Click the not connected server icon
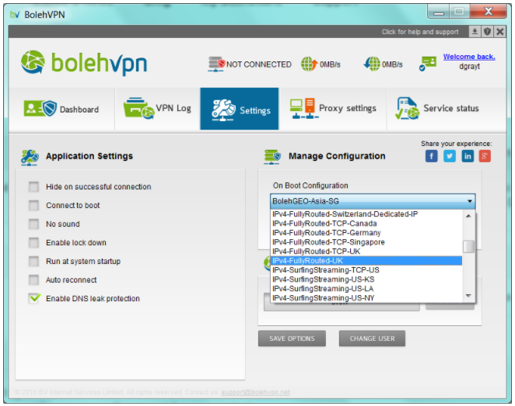This screenshot has height=406, width=515. (x=216, y=64)
